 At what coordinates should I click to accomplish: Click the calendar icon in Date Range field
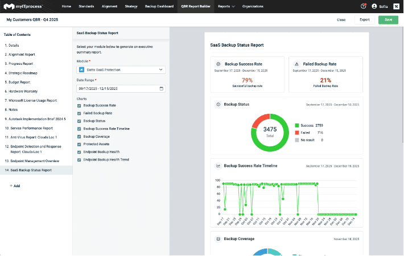[x=162, y=89]
